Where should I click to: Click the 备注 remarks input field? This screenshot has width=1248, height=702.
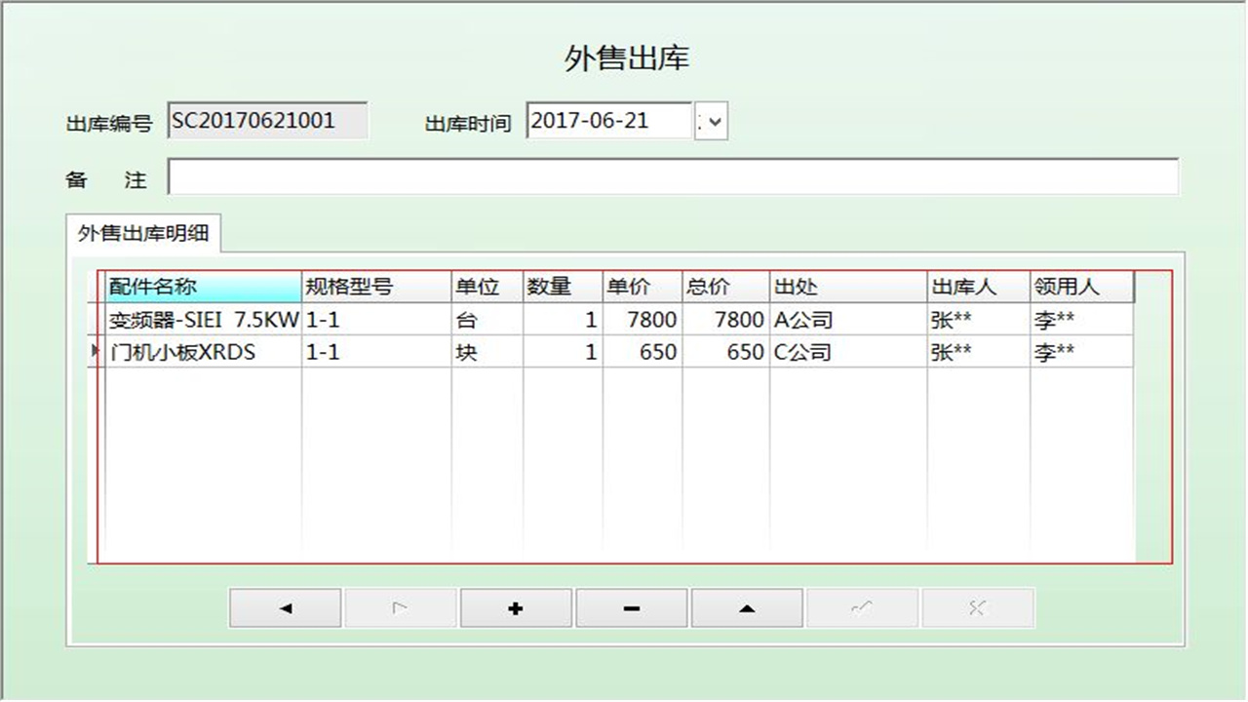673,178
